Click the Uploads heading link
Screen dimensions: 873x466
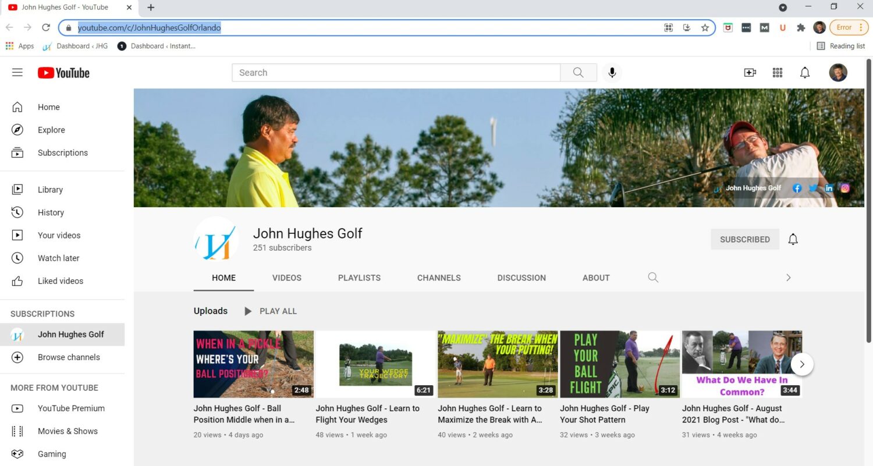tap(211, 311)
